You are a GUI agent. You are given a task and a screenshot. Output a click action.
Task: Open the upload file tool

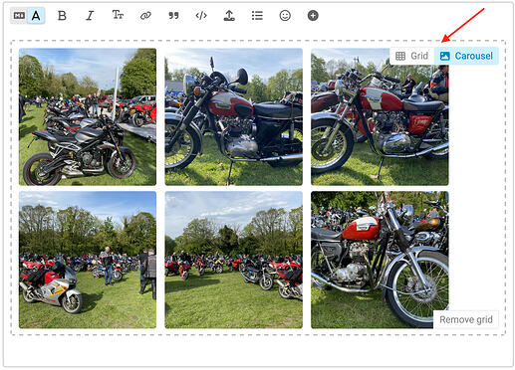tap(229, 16)
